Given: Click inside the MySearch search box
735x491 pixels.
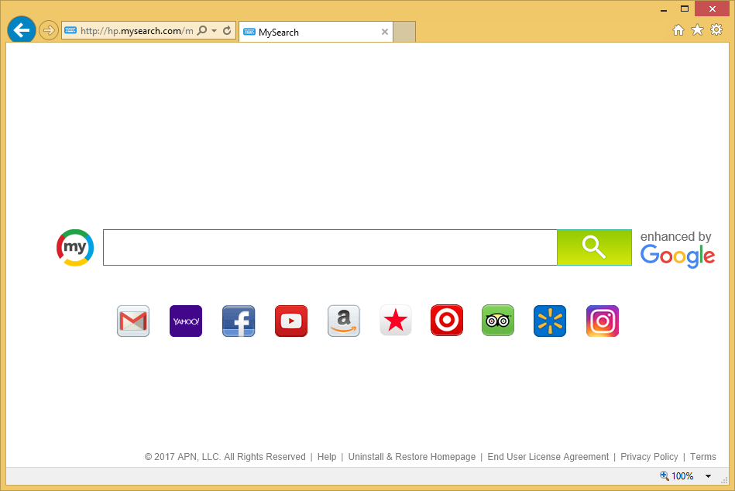Looking at the screenshot, I should 329,247.
